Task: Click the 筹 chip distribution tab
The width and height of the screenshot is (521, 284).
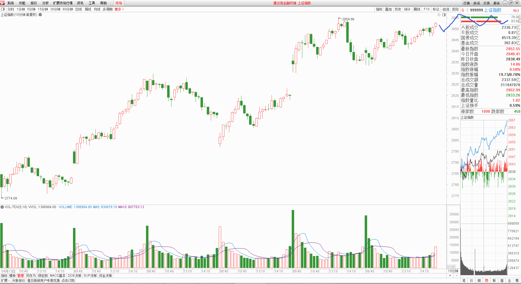Action: pos(517,281)
